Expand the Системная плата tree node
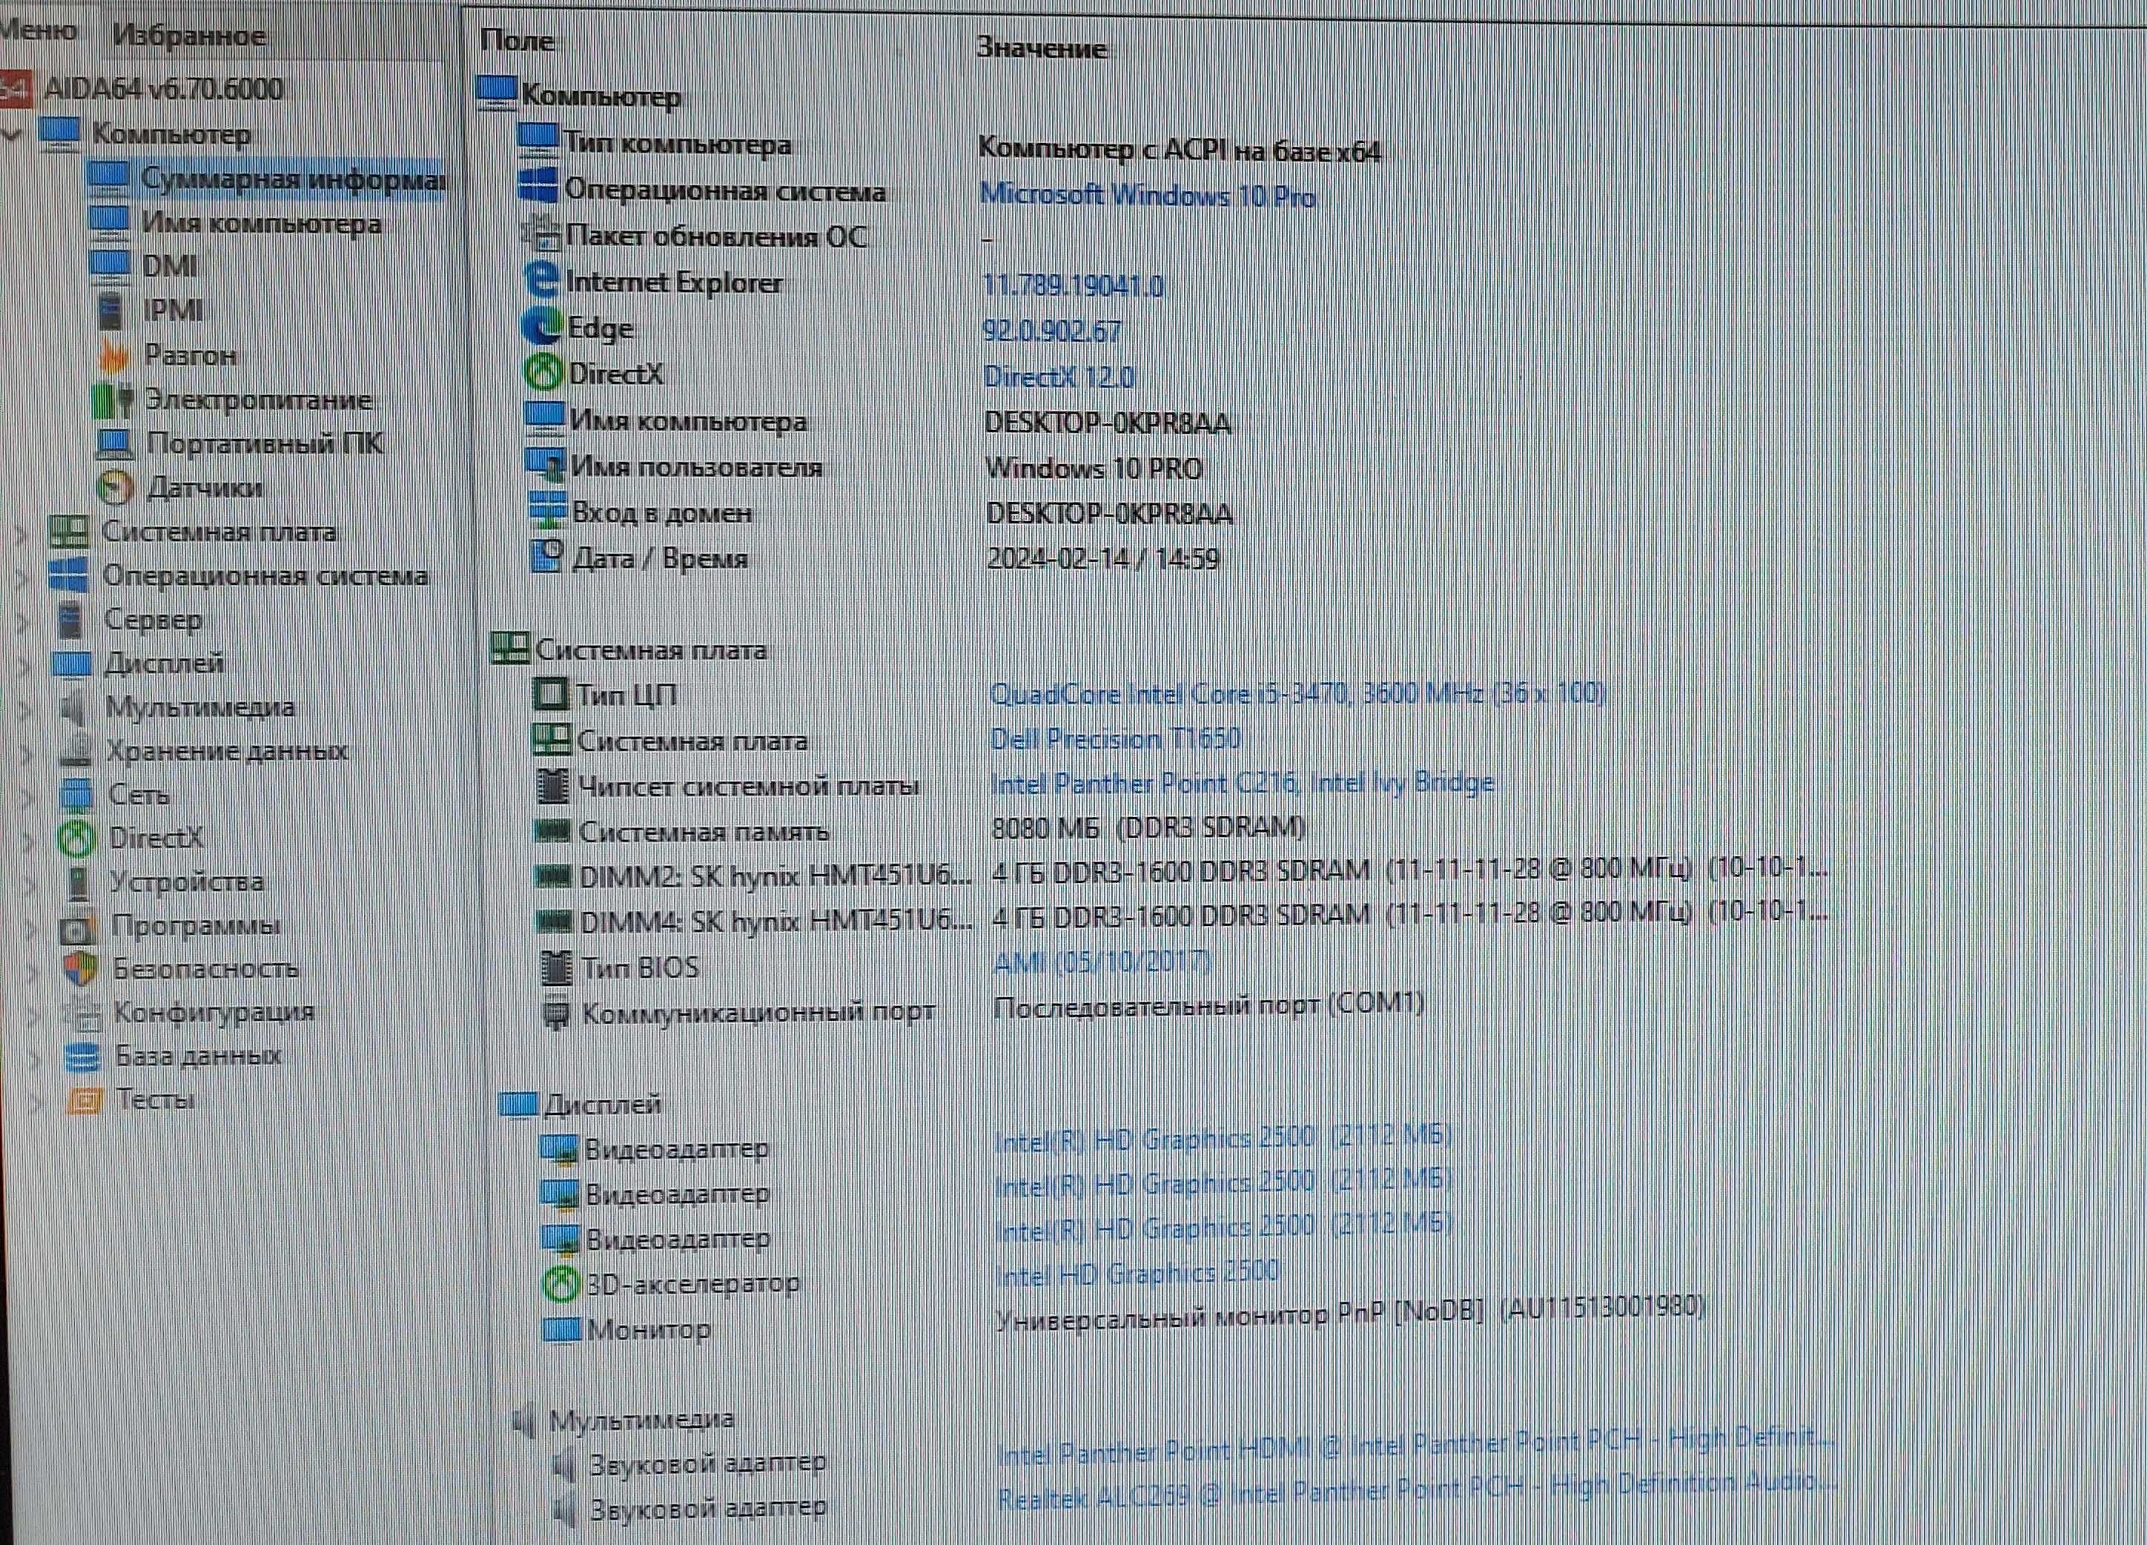2147x1545 pixels. click(21, 533)
